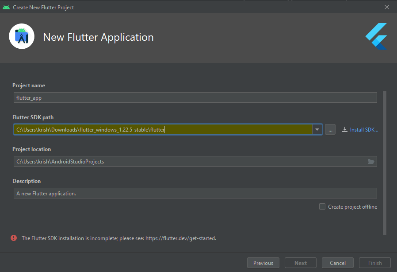Click the Finish button
Viewport: 397px width, 272px height.
point(374,262)
